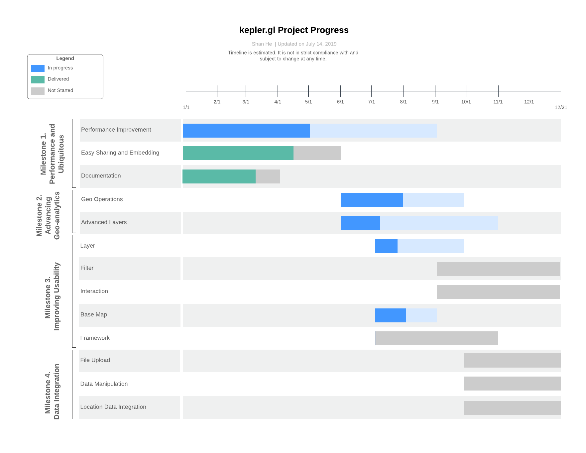Click the 6/1 timeline label

[x=340, y=102]
